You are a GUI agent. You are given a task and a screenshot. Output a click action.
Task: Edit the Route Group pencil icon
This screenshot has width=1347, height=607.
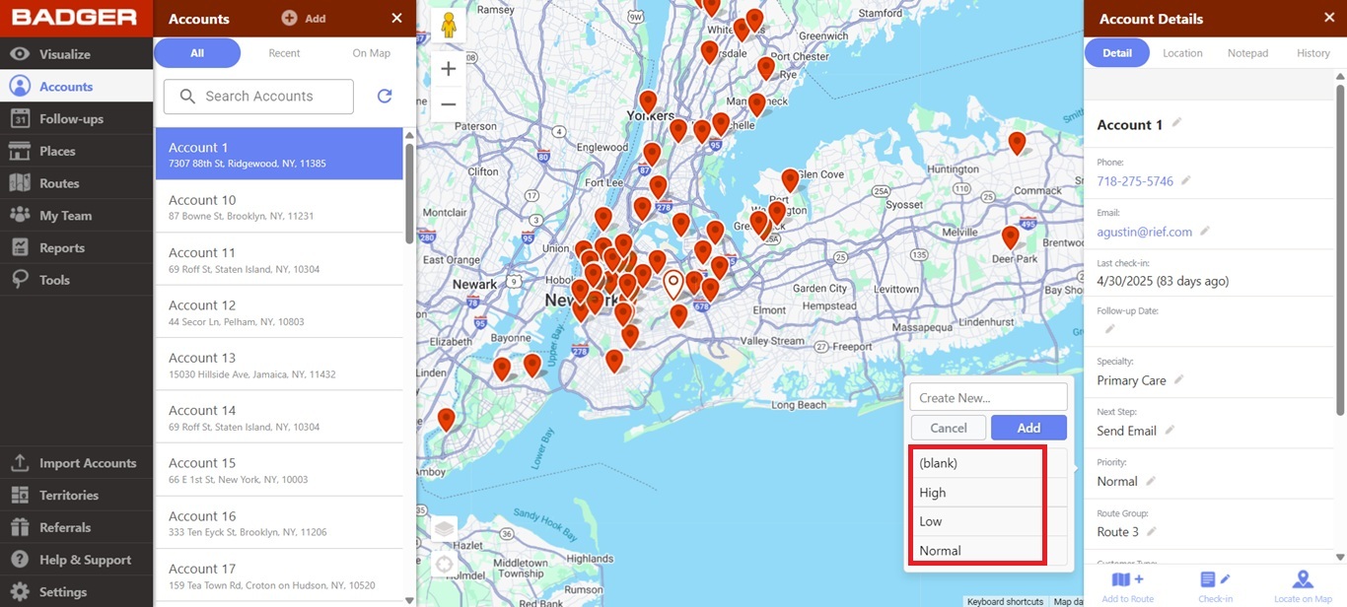[x=1151, y=531]
